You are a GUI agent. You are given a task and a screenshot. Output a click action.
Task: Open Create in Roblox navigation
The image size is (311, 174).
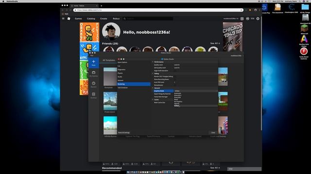tap(104, 18)
